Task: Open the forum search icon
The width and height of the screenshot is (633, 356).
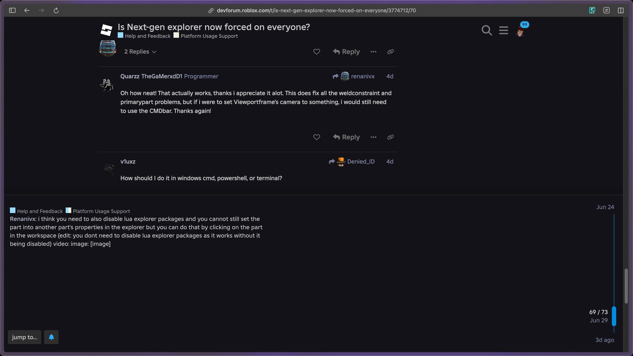Action: [x=486, y=30]
